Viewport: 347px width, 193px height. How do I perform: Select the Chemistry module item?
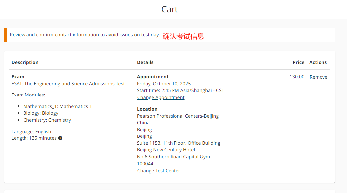click(x=47, y=120)
